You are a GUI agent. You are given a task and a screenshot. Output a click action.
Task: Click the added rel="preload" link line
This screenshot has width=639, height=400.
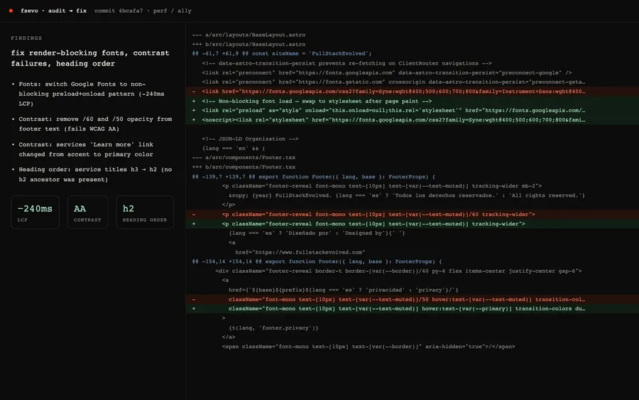click(x=413, y=111)
